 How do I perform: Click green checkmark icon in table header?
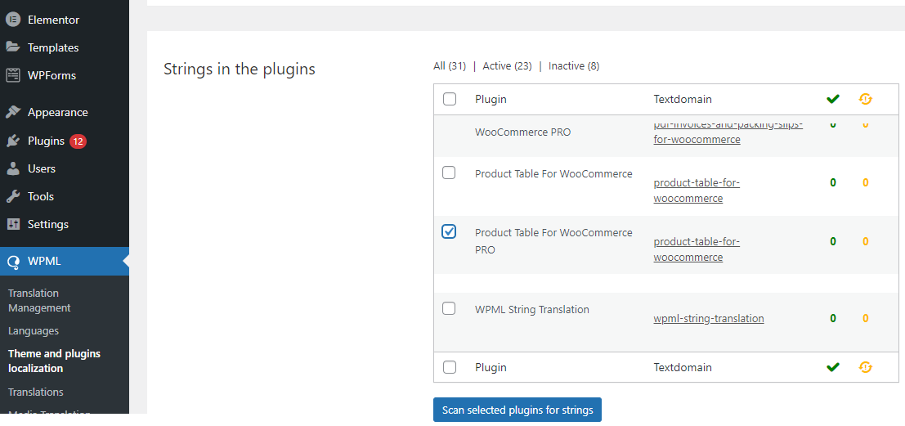pos(832,99)
